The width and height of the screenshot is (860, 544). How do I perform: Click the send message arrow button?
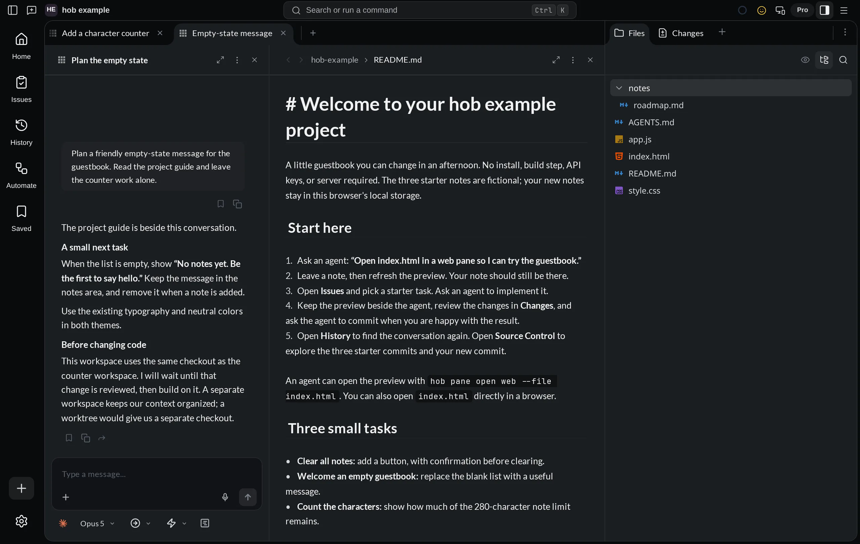pos(248,497)
